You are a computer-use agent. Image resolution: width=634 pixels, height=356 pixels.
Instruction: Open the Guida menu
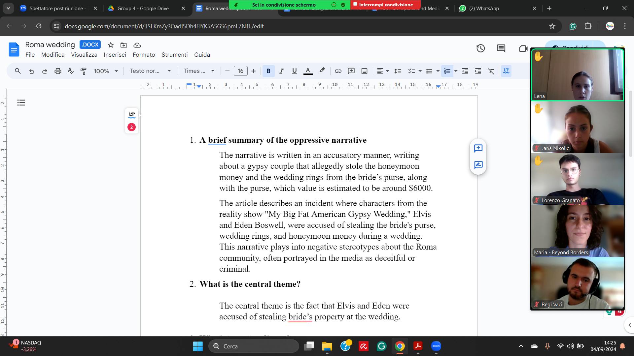(x=202, y=55)
